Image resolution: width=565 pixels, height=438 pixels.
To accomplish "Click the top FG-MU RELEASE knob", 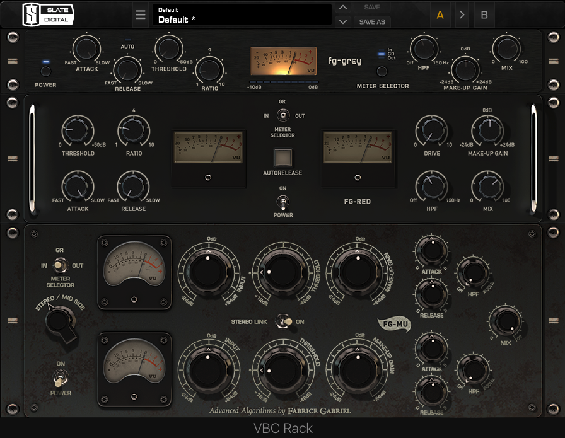I will tap(431, 294).
